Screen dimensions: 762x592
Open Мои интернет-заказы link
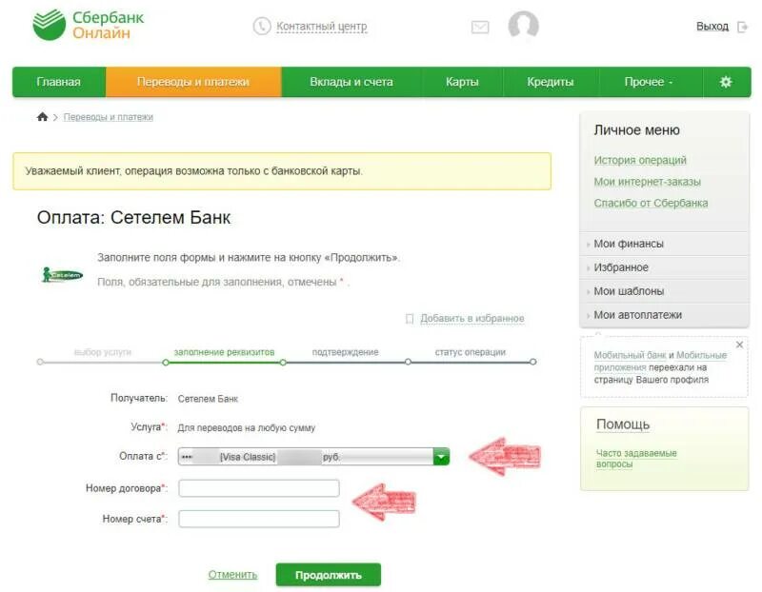(x=648, y=182)
